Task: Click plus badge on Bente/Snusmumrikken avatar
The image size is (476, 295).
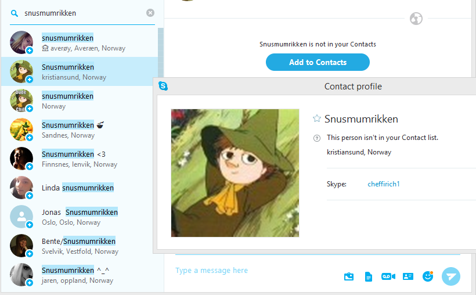Action: [30, 254]
